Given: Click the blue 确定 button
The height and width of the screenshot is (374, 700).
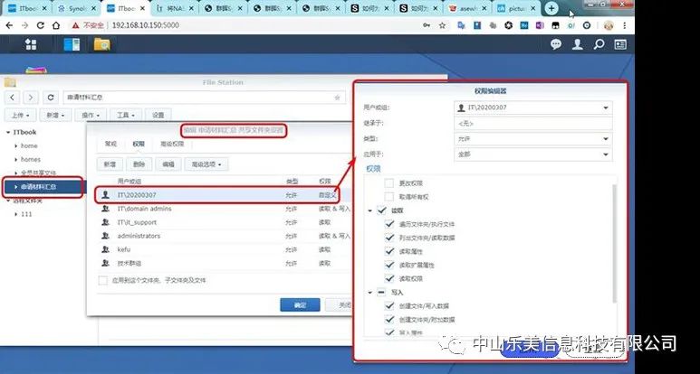Looking at the screenshot, I should (300, 305).
